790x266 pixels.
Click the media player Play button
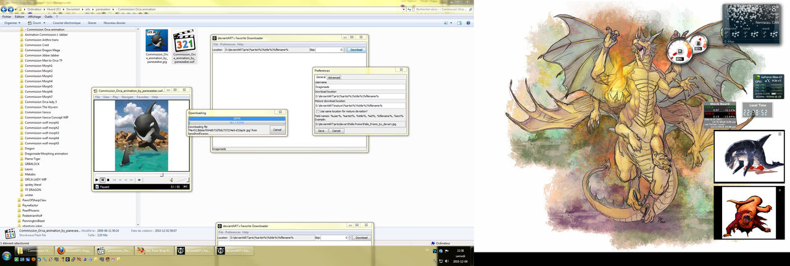(97, 180)
